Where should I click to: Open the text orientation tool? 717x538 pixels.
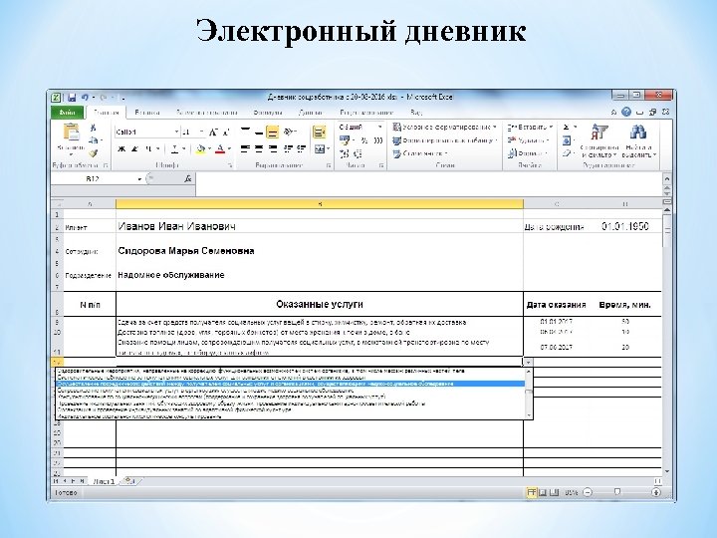pos(289,133)
